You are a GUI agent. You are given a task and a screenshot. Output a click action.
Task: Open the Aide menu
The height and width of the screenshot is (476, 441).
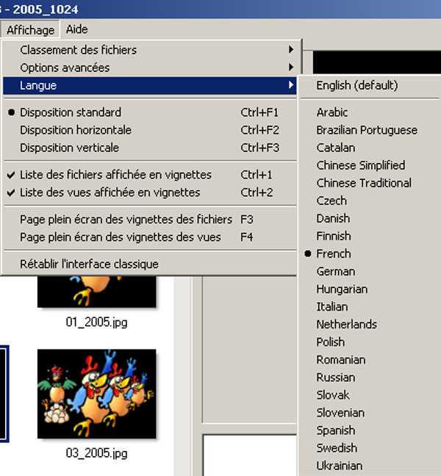pyautogui.click(x=77, y=29)
